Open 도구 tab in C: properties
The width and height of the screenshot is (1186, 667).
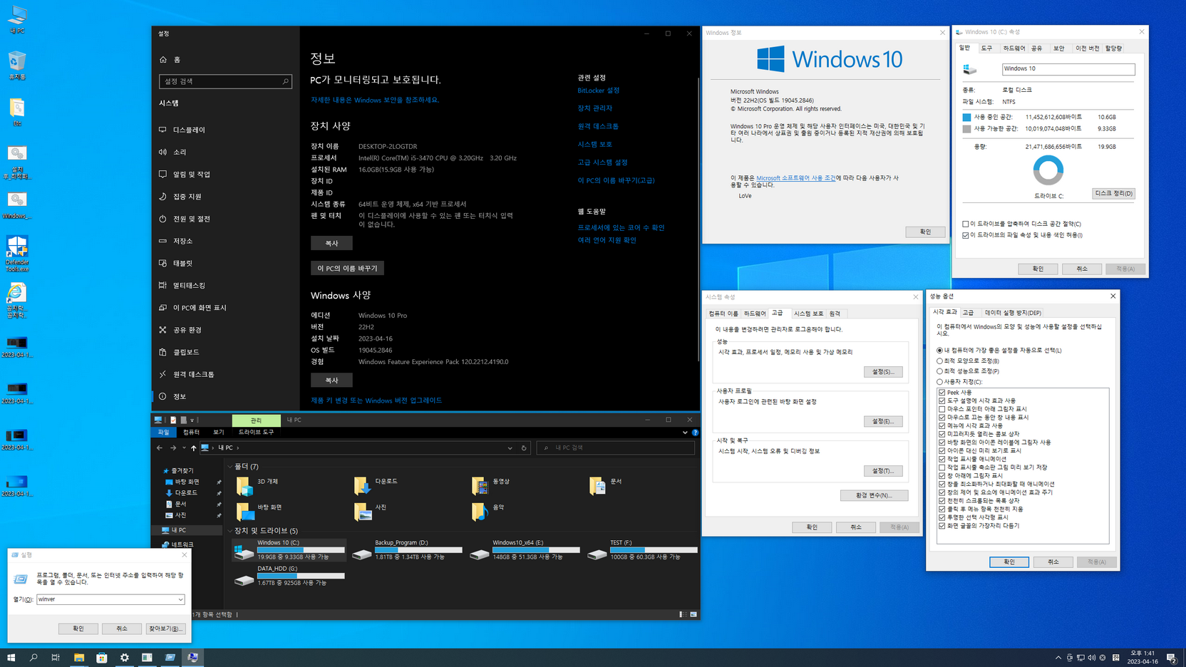pyautogui.click(x=986, y=48)
